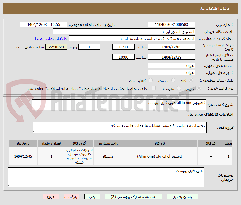Image resolution: width=241 pixels, height=205 pixels.
Task: Open 'مشاهده مدارک پیوستی (2)' attachments
Action: pos(133,196)
